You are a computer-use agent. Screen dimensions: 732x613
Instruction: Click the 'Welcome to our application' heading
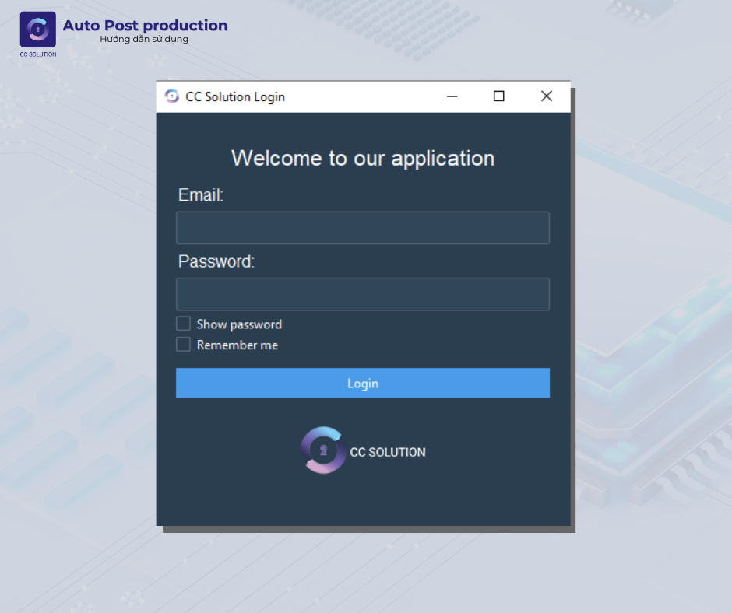pos(363,158)
